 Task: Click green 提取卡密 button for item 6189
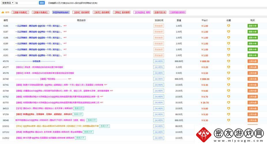tap(253, 43)
